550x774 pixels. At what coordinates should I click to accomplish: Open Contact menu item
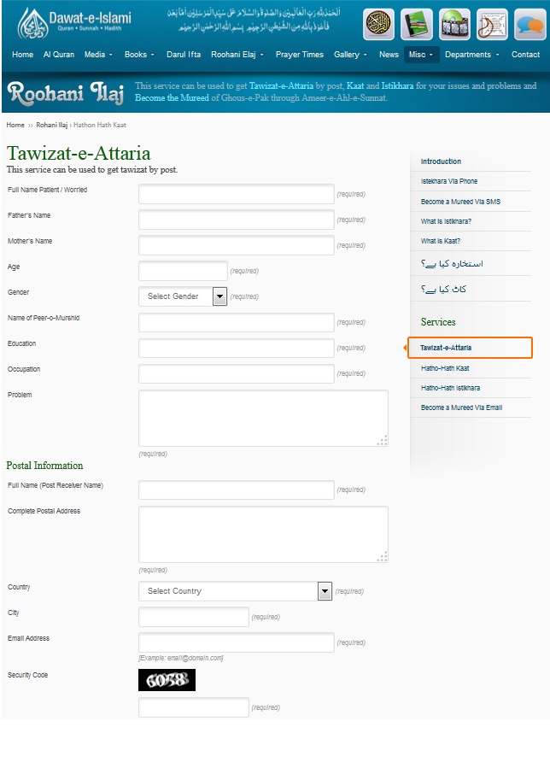(x=525, y=55)
